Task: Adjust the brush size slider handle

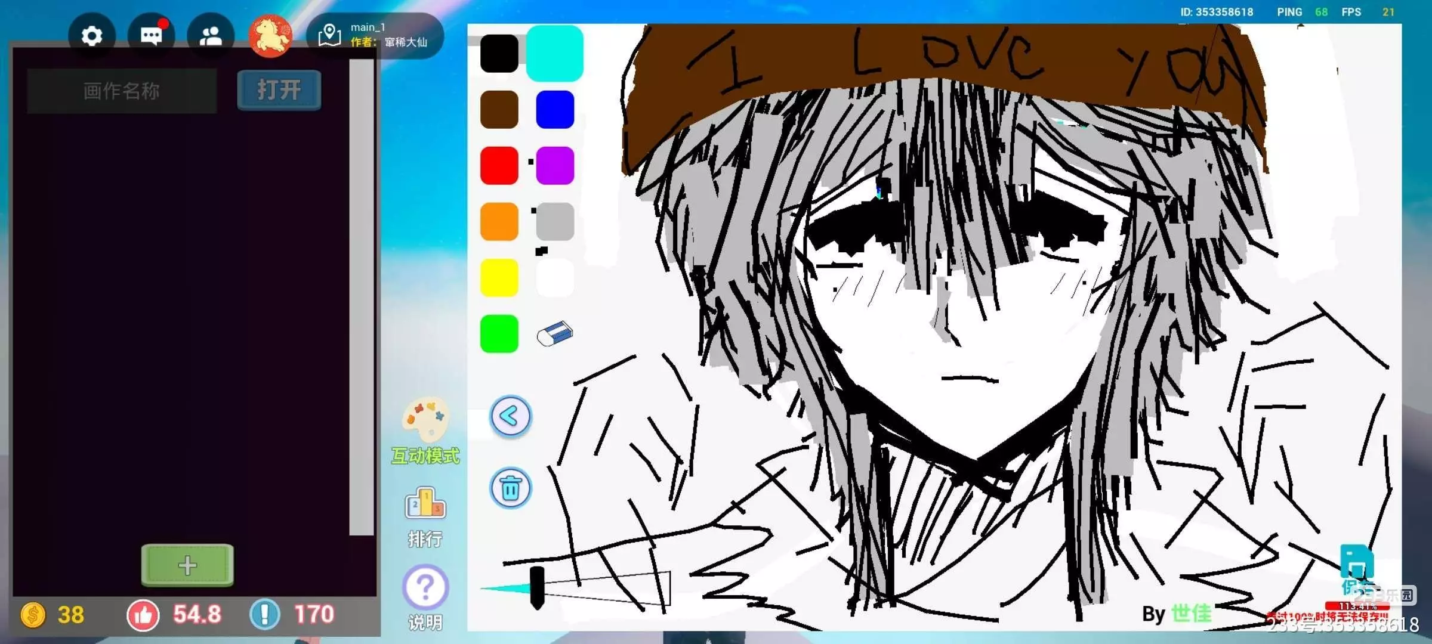Action: [x=536, y=587]
